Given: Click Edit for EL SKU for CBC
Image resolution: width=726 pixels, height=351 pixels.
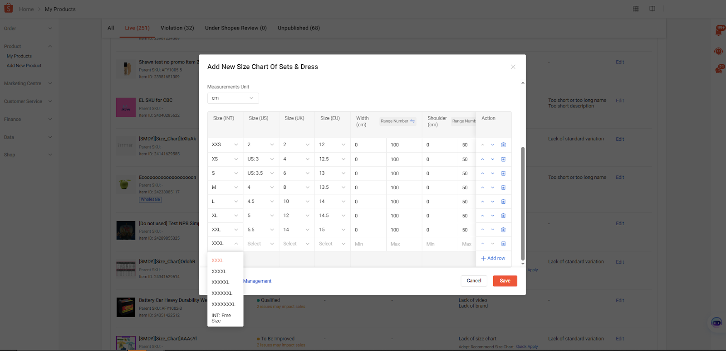Looking at the screenshot, I should tap(620, 101).
